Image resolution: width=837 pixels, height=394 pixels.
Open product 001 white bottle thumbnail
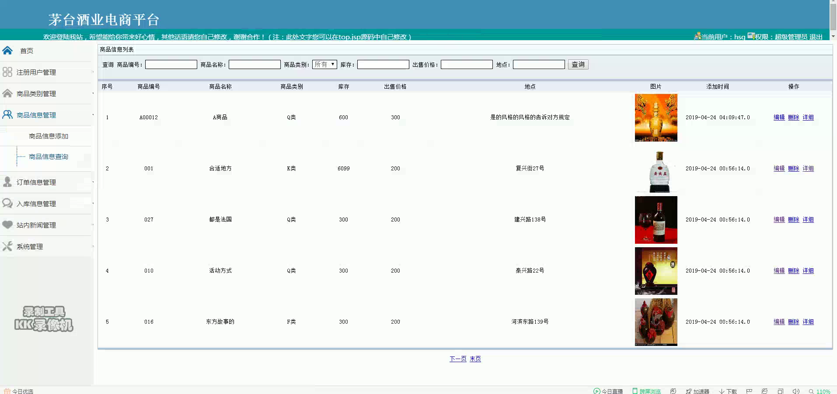click(656, 169)
